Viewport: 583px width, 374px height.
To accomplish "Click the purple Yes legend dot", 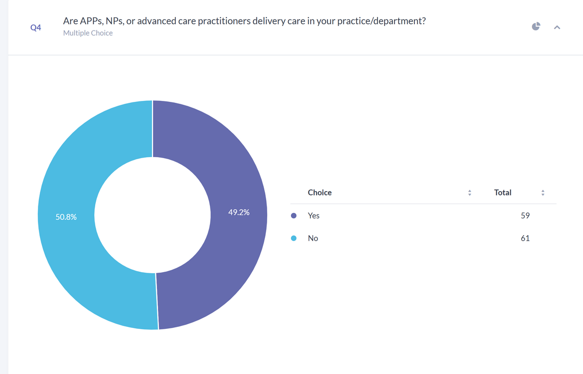I will 293,216.
